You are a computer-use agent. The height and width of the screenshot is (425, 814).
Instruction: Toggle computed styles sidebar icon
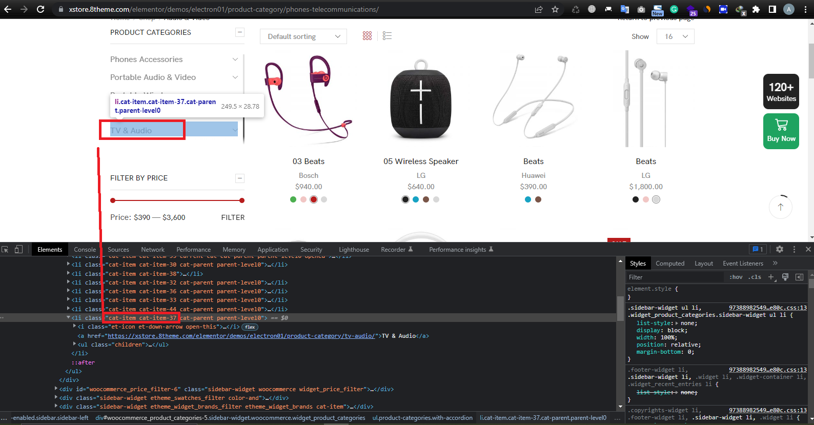(x=799, y=277)
